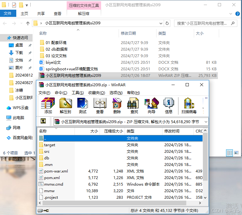Screen dimensions: 242x215
Task: Switch to Explorer 共享 ribbon tab
Action: pyautogui.click(x=41, y=13)
